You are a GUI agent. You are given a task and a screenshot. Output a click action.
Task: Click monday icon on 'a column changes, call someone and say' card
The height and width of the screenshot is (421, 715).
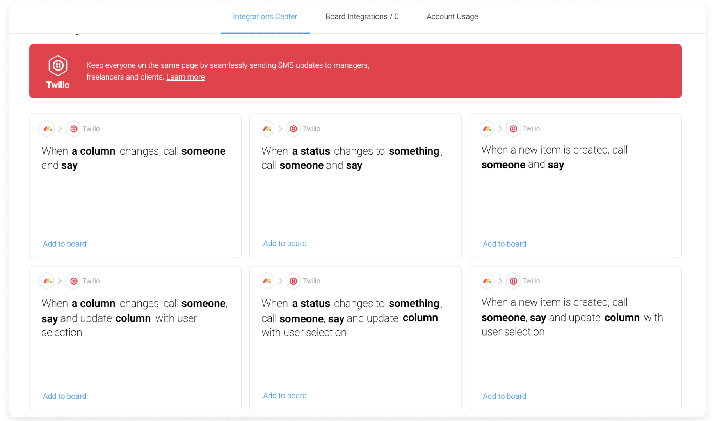pos(47,129)
